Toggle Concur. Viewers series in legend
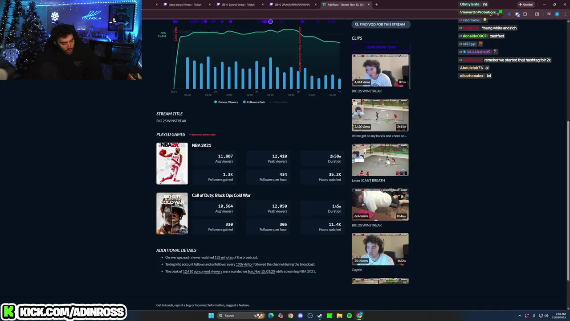The height and width of the screenshot is (321, 570). (x=226, y=102)
